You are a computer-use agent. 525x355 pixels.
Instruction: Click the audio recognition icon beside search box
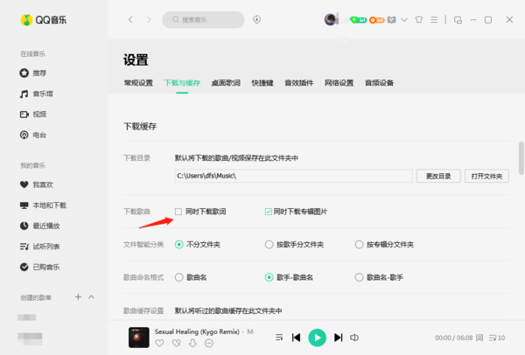pos(257,19)
